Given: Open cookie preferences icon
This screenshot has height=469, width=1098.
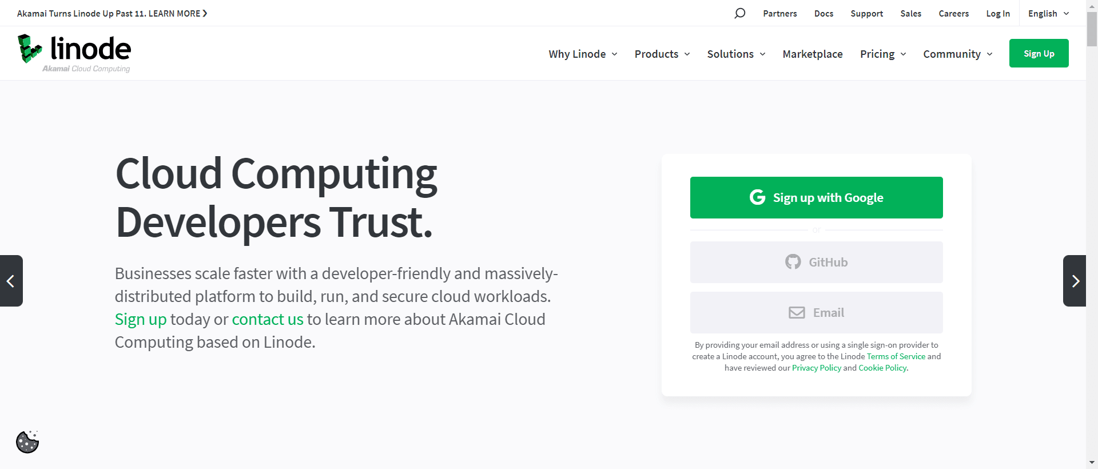Looking at the screenshot, I should [27, 442].
